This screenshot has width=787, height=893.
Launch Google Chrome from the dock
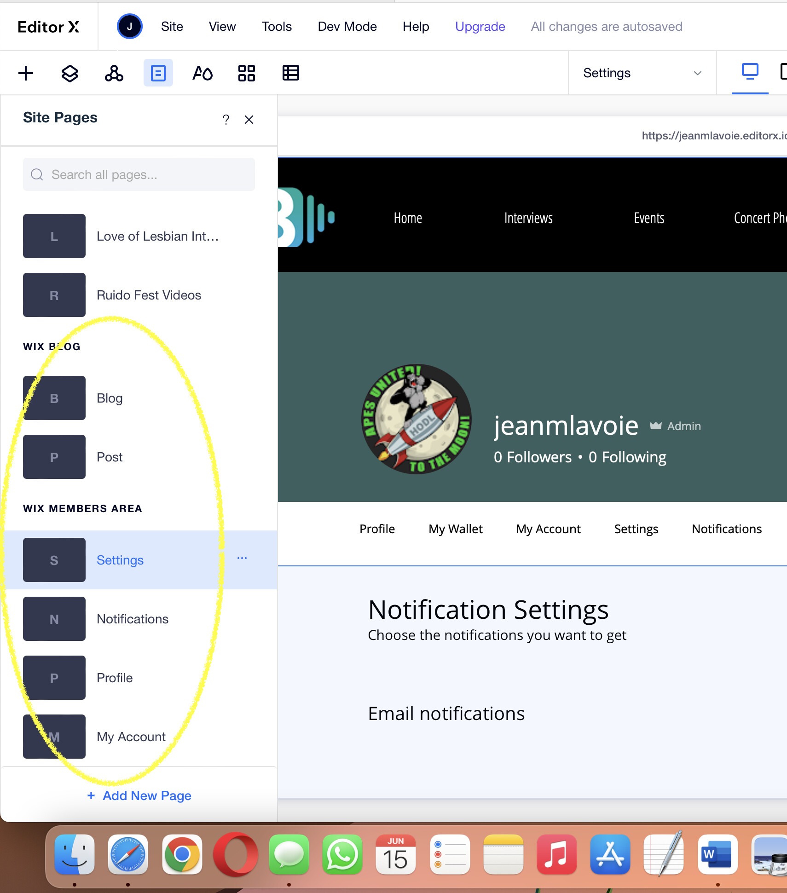[182, 854]
